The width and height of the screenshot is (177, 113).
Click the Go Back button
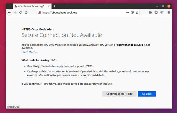(147, 94)
